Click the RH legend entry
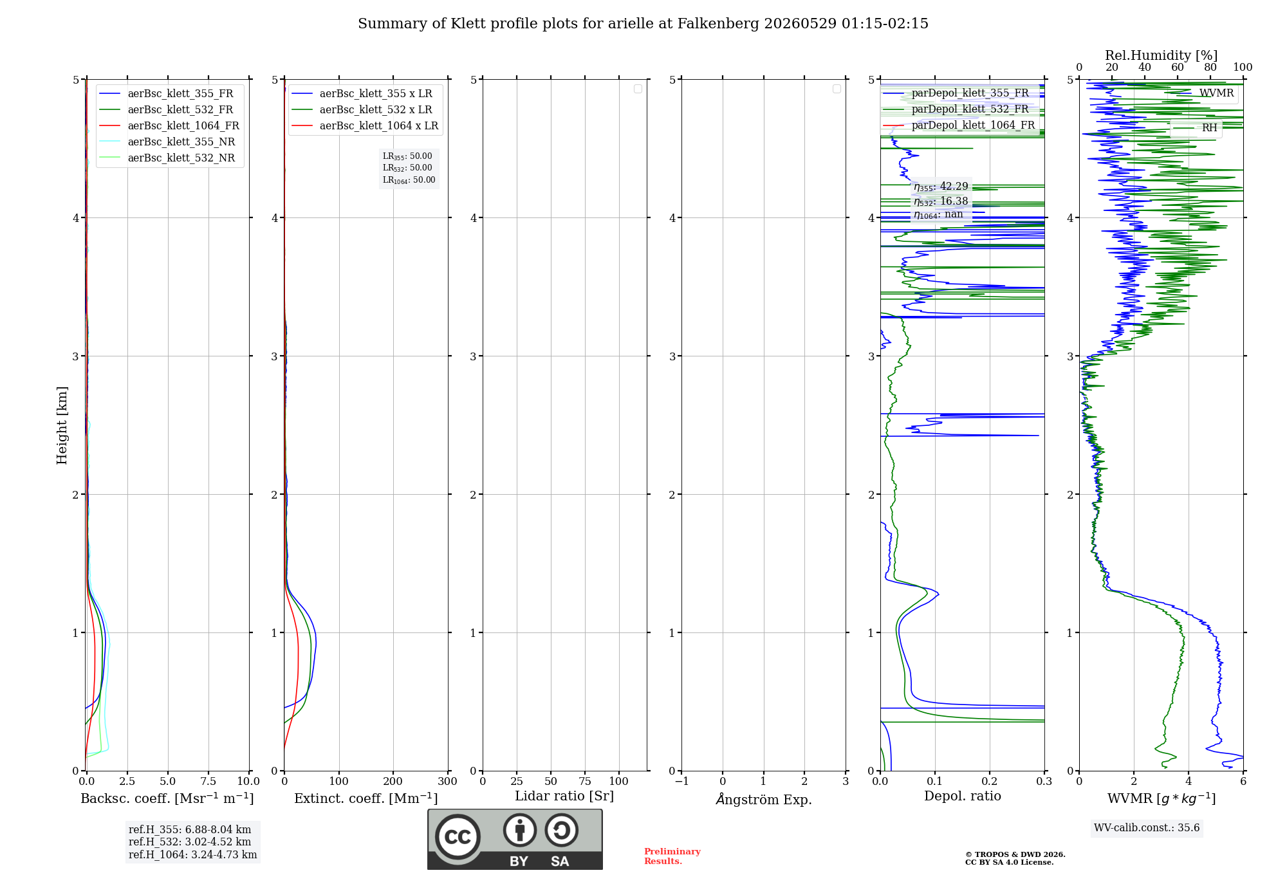 point(1196,127)
